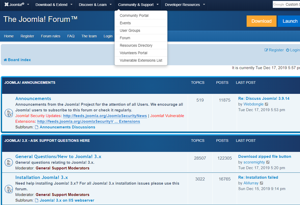Click the Announcements Discussions subforum page icon
300x205 pixels.
tap(36, 127)
